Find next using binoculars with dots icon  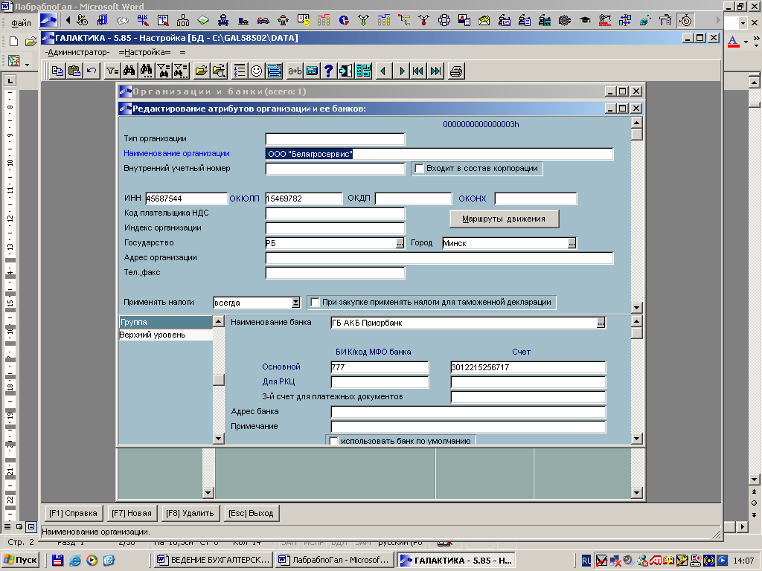tap(146, 71)
